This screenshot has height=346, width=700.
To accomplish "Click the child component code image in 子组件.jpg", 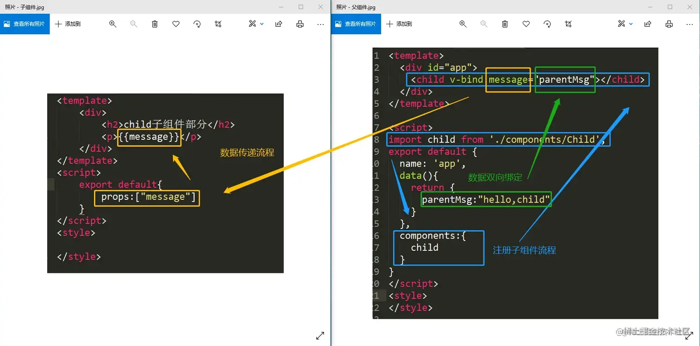I will (165, 183).
